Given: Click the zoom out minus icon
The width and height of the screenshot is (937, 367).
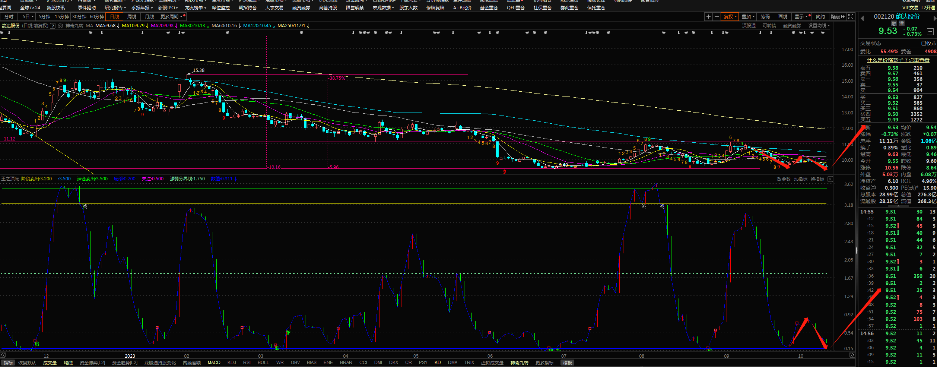Looking at the screenshot, I should (x=717, y=17).
